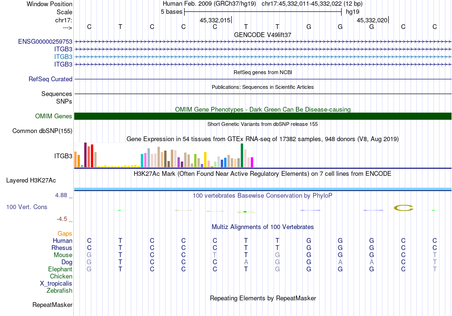Image resolution: width=452 pixels, height=316 pixels.
Task: Click the chr17:45,332,011-45,332,022 (12 bp) coordinates
Action: [312, 4]
